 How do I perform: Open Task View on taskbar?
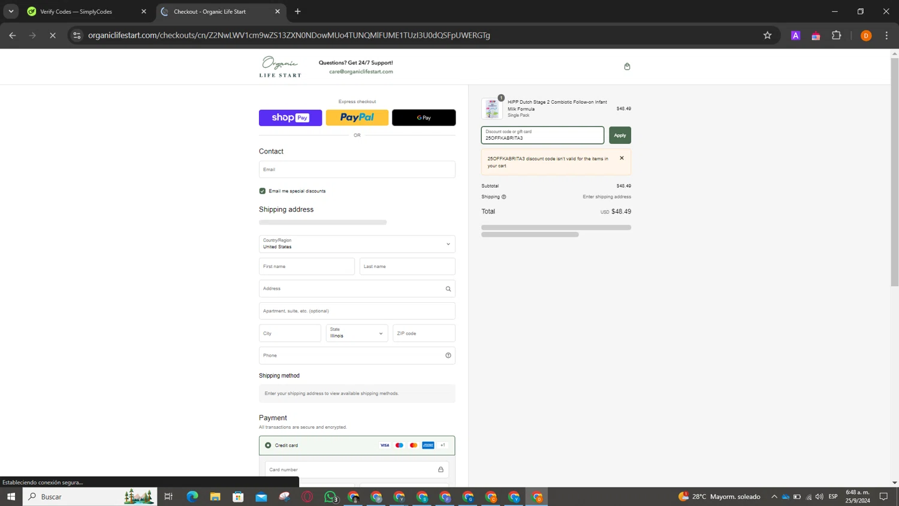click(x=168, y=496)
